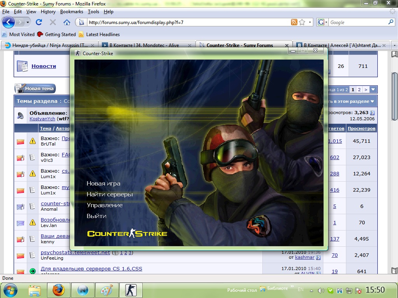398x298 pixels.
Task: Bookmark this page with the star icon
Action: pyautogui.click(x=302, y=22)
